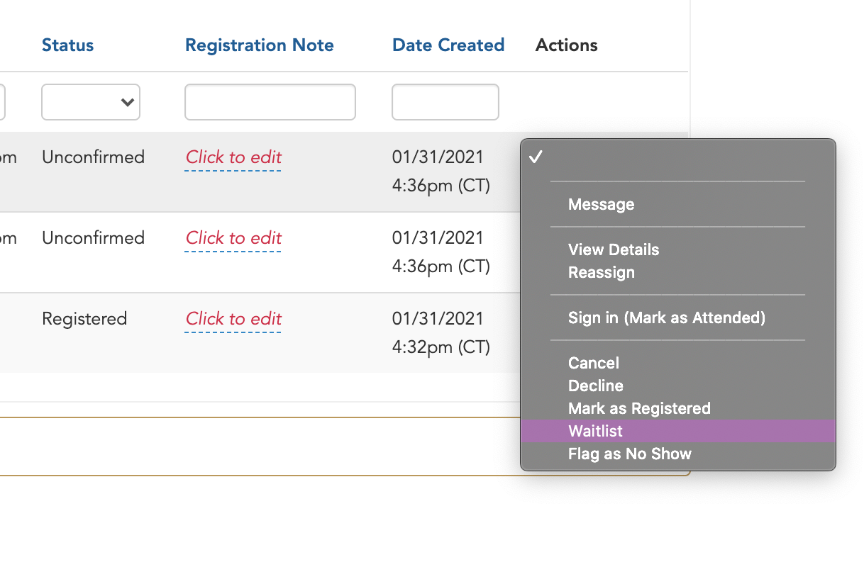Viewport: 864px width, 584px height.
Task: Edit note for the Registered row
Action: (233, 319)
